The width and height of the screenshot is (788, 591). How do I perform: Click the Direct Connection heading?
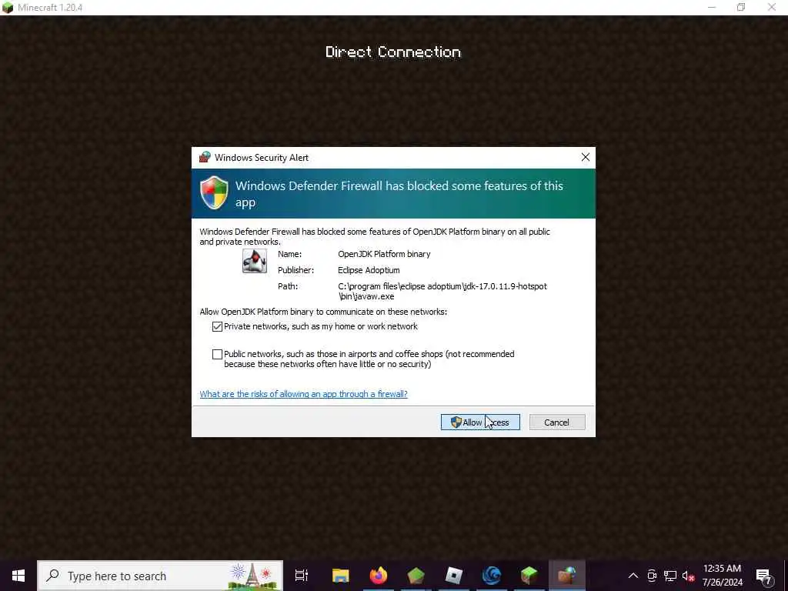tap(393, 52)
